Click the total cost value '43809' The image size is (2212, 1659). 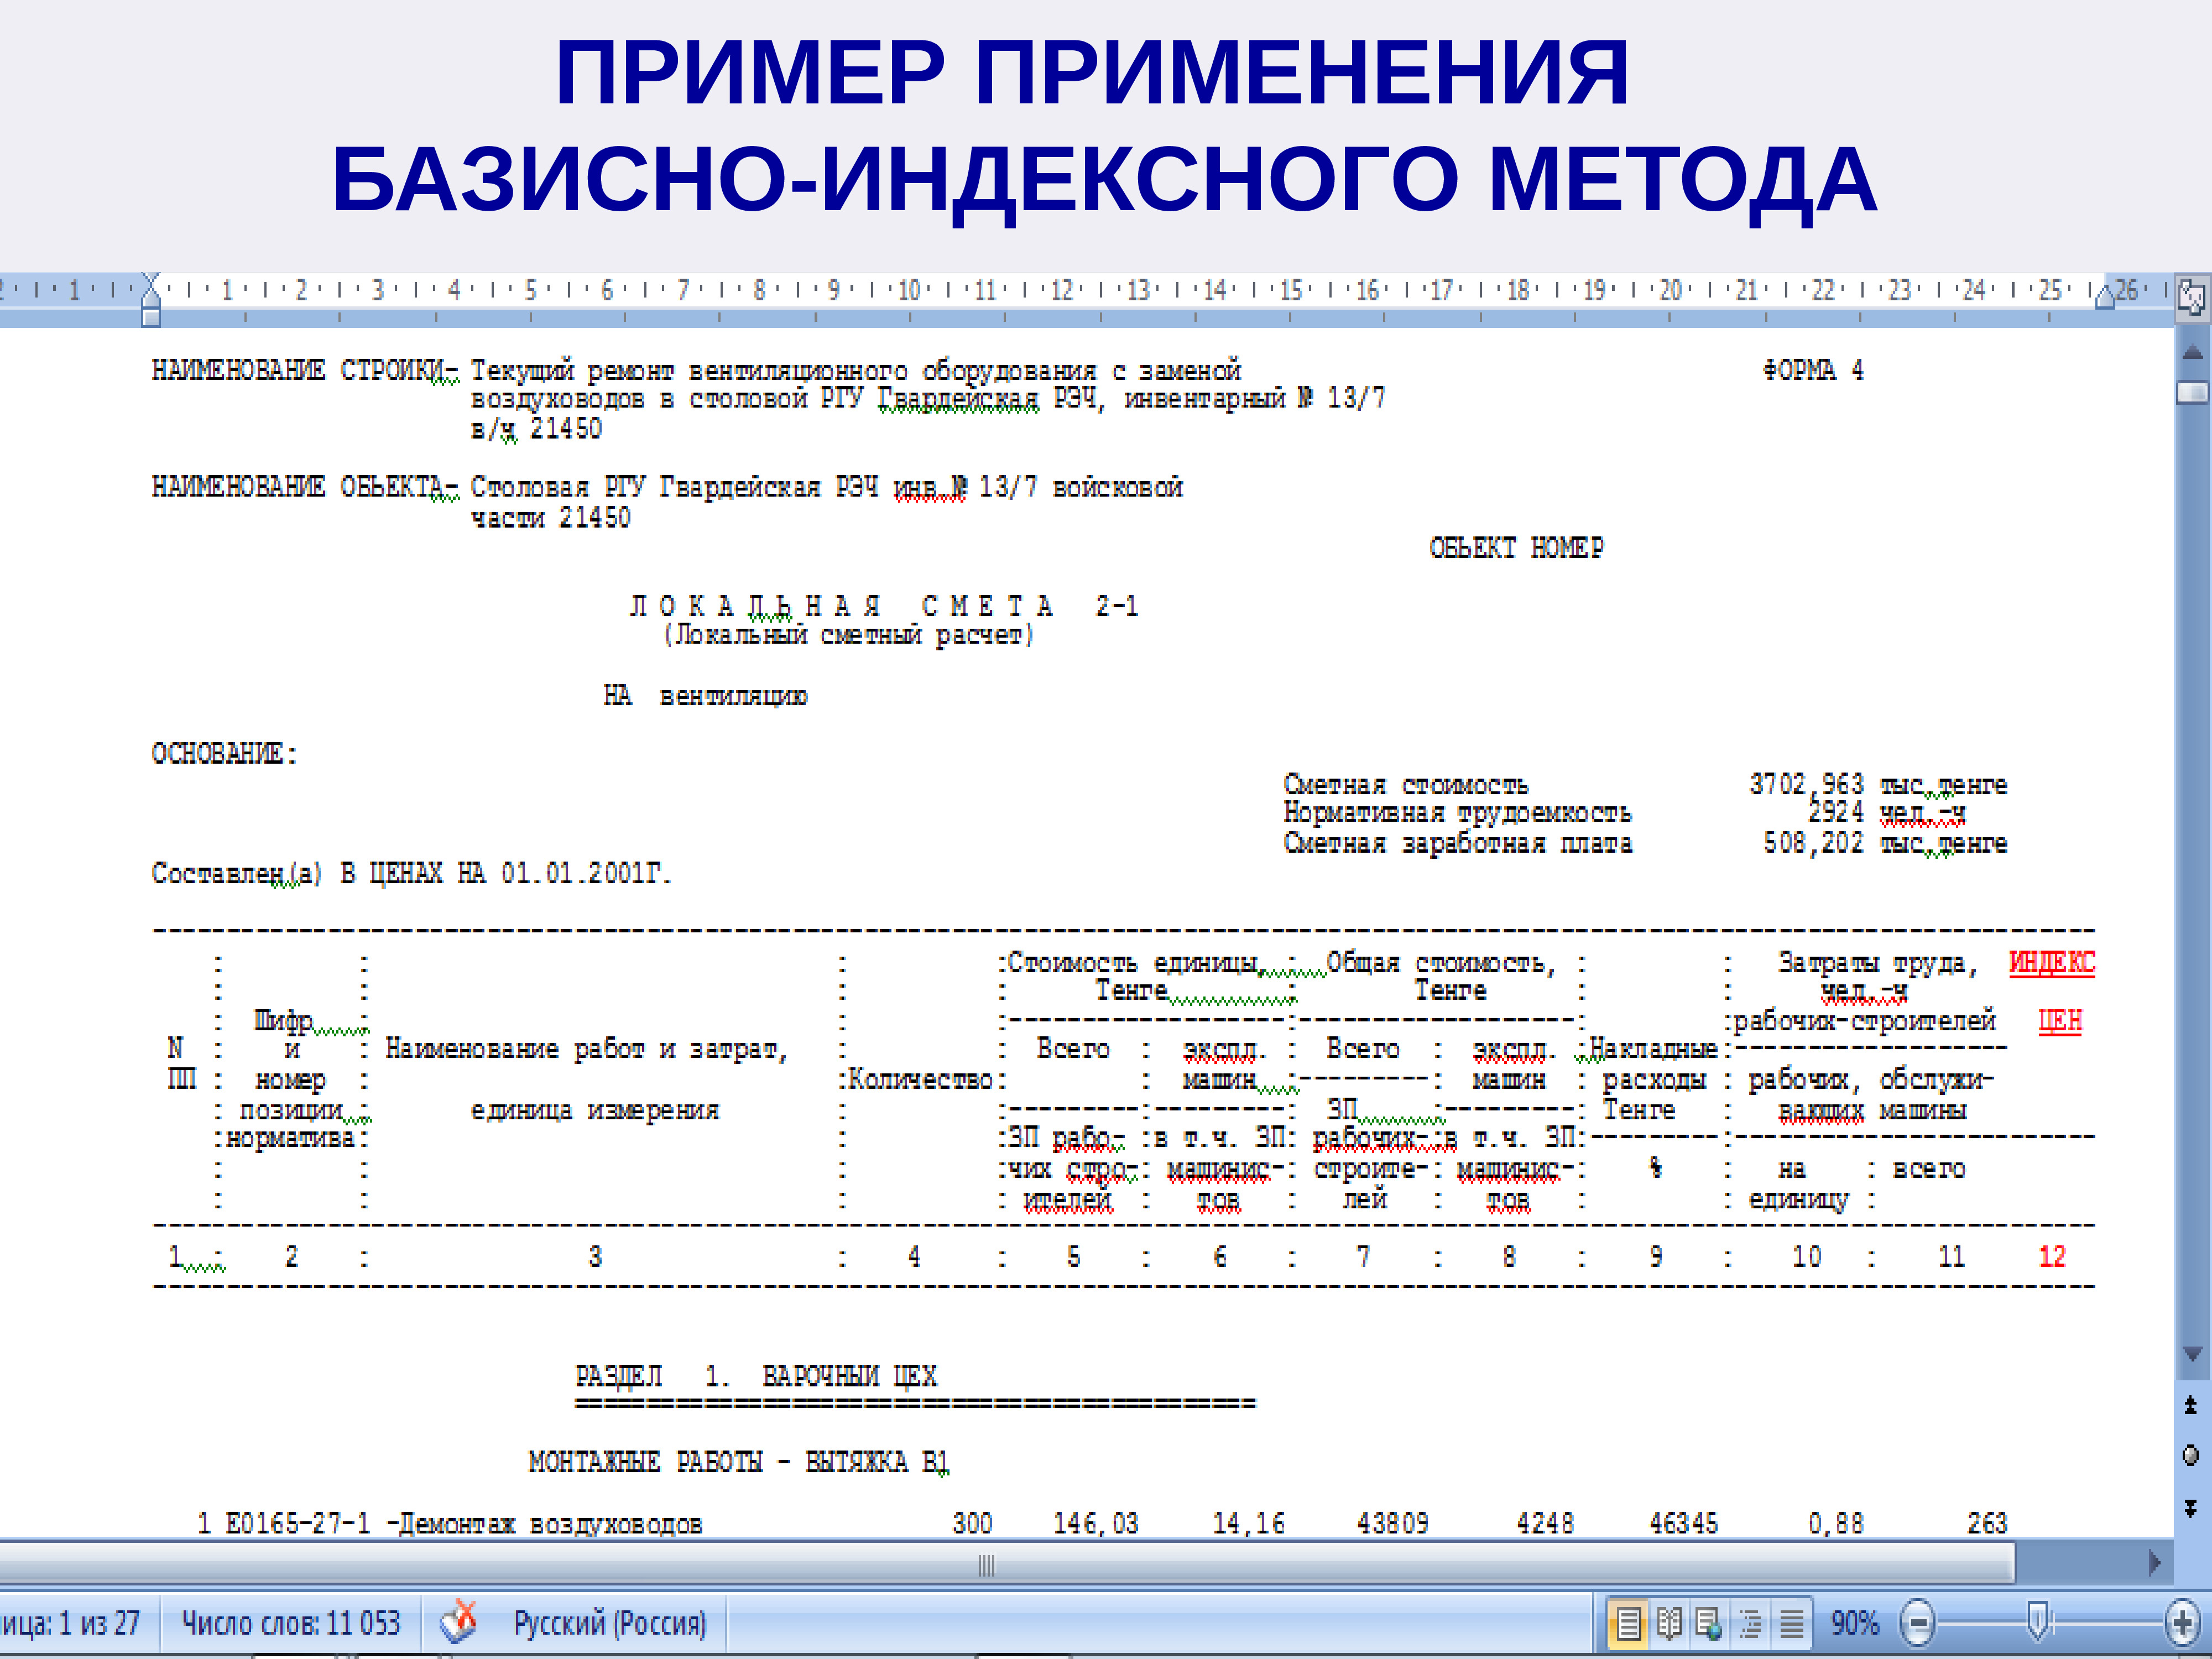pos(1392,1524)
